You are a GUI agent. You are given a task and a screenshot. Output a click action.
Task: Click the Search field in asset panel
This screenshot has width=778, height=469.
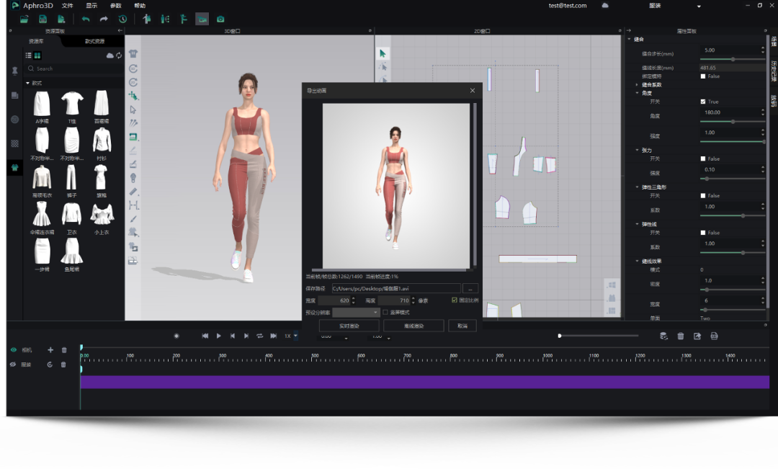[x=74, y=68]
